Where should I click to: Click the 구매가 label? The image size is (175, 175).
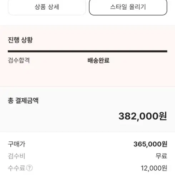point(16,144)
